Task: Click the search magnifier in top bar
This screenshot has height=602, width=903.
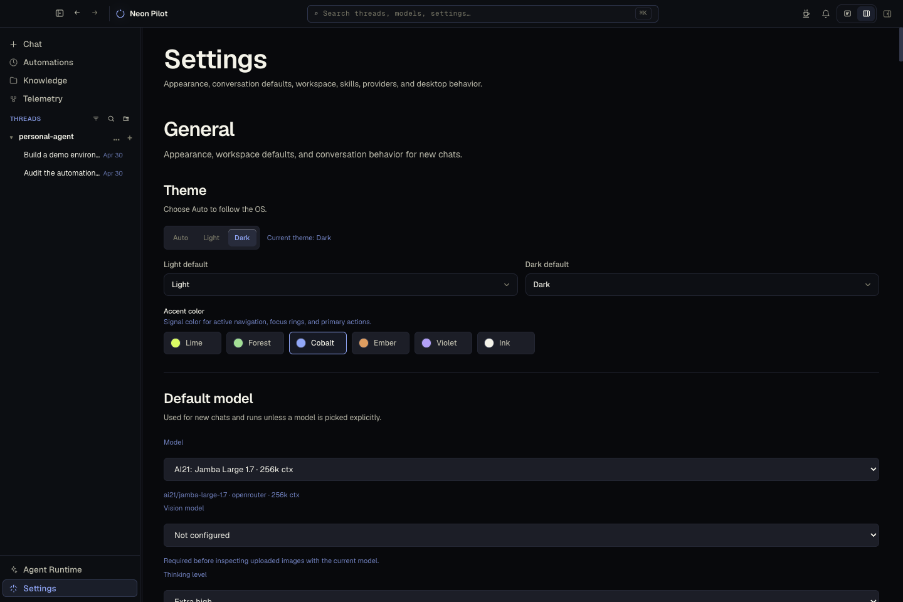Action: (316, 14)
